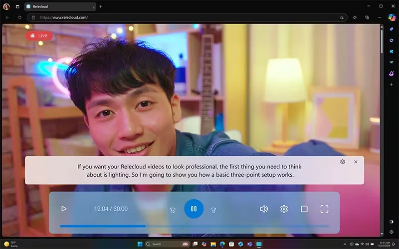Open video player settings gear
The height and width of the screenshot is (249, 399).
tap(284, 209)
